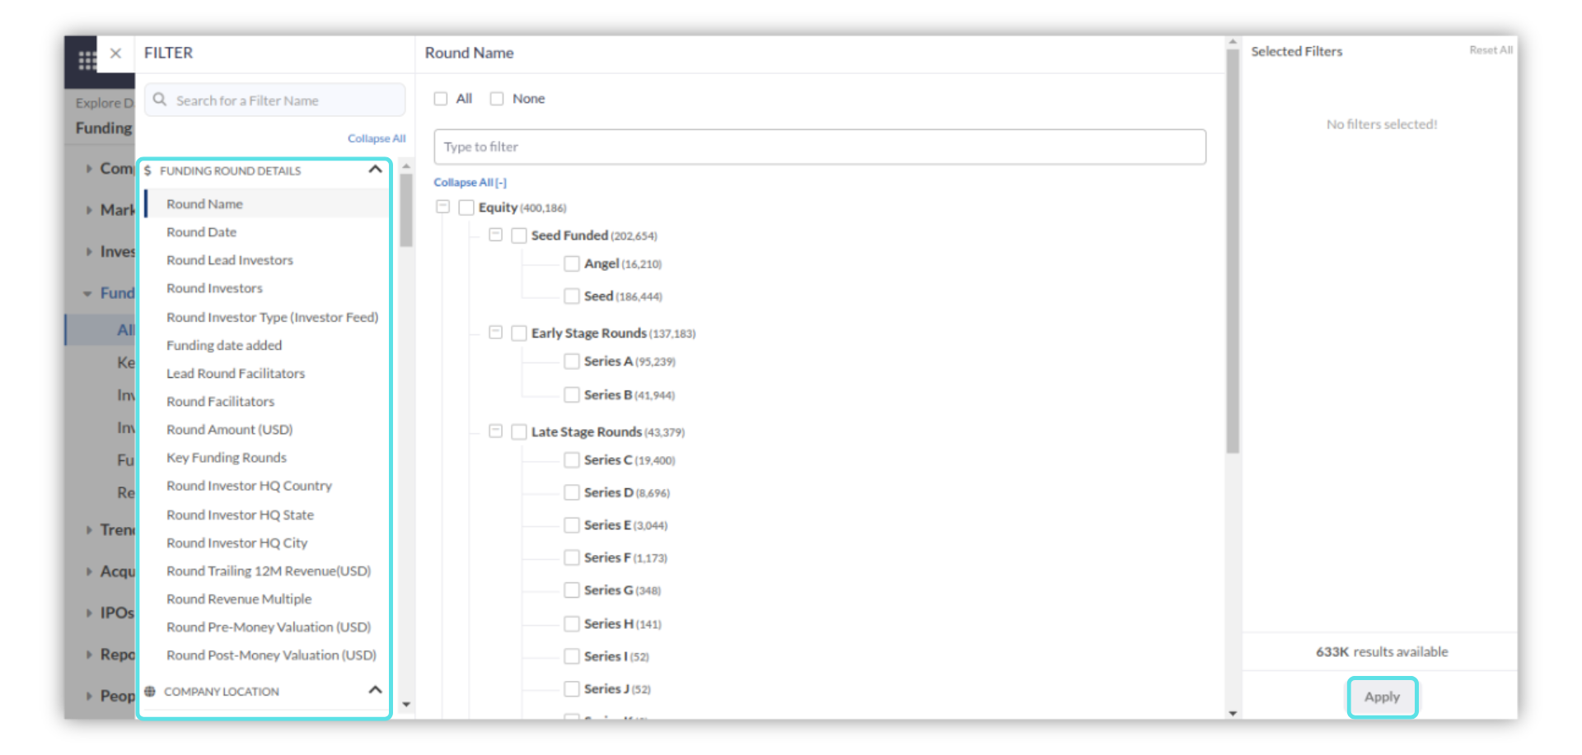The height and width of the screenshot is (755, 1582).
Task: Collapse the Company Location section chevron
Action: coord(375,690)
